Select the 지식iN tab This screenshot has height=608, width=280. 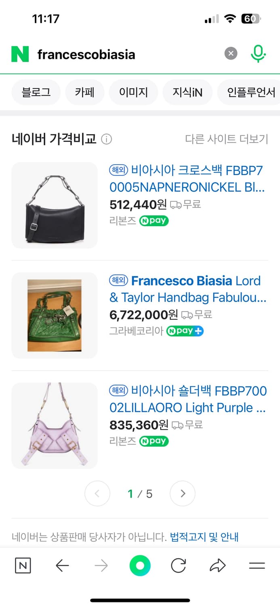(x=187, y=92)
